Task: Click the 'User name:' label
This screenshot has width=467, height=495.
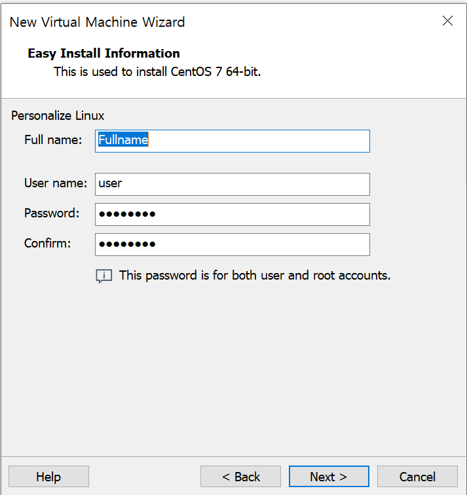Action: tap(56, 183)
